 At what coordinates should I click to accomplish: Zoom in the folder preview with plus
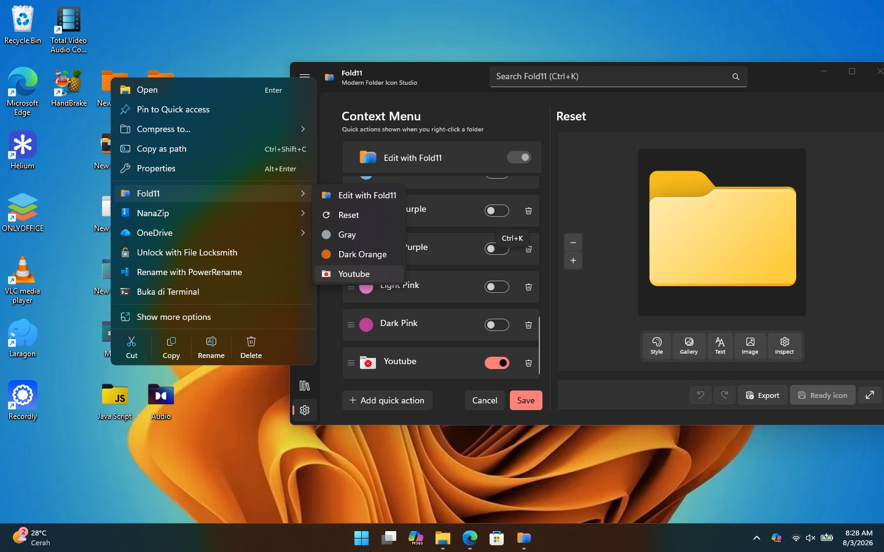(x=573, y=260)
